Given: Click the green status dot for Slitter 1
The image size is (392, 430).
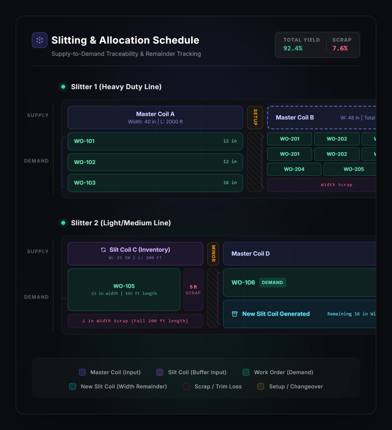Looking at the screenshot, I should click(x=63, y=87).
